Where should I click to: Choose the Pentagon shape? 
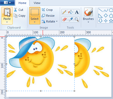(111, 16)
